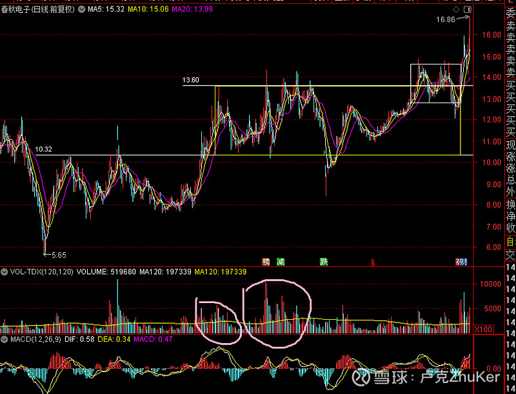Select the VOLUME: 519680 value
Screen dimensions: 516x394
coord(106,272)
